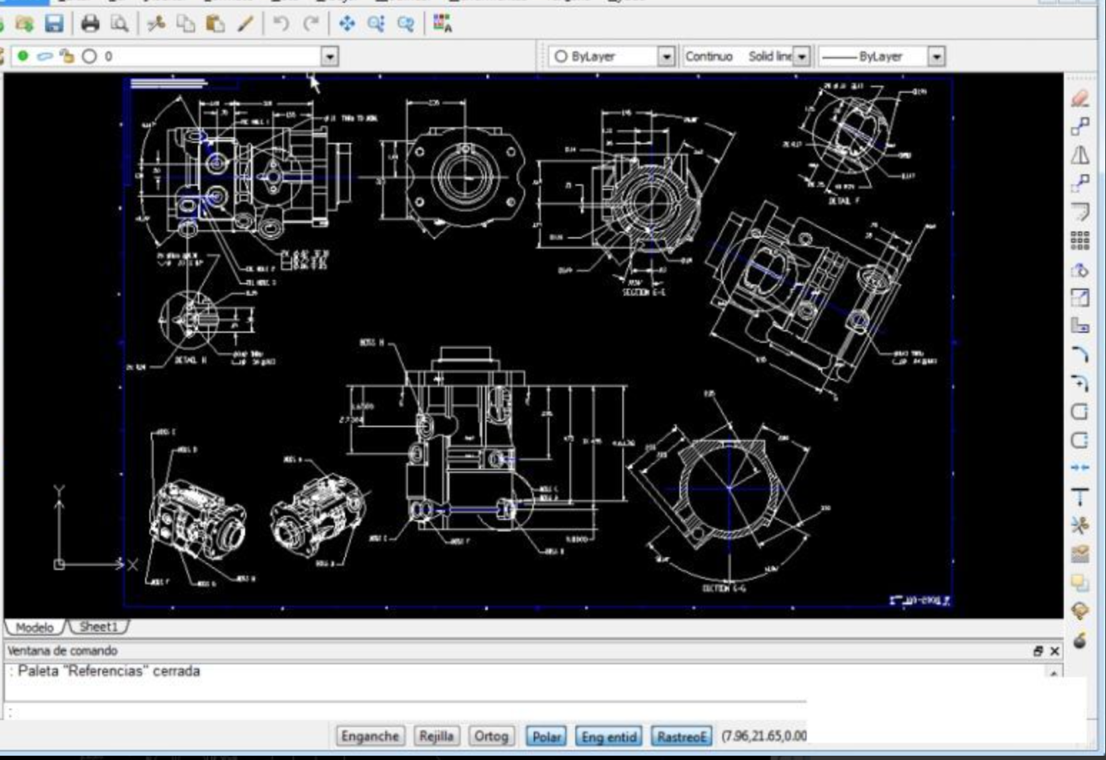Open the Continuo linetype dropdown
Viewport: 1106px width, 760px height.
[802, 56]
